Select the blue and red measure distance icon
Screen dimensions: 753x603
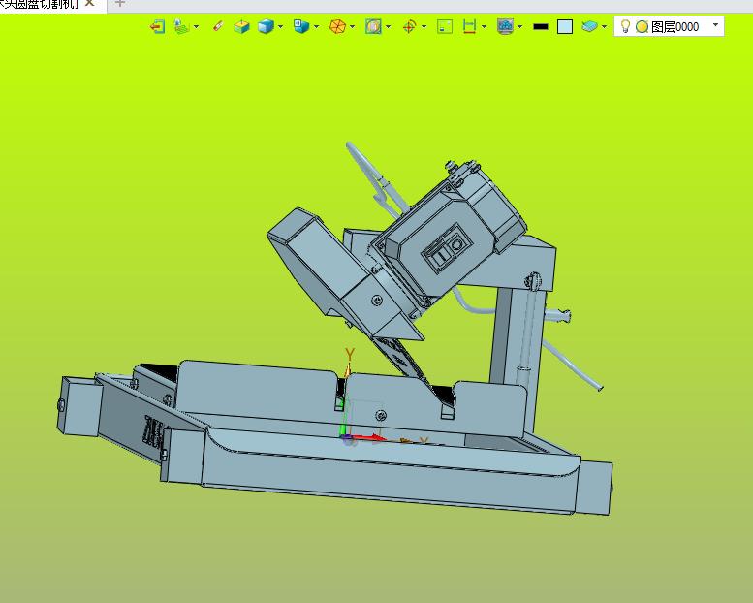469,26
